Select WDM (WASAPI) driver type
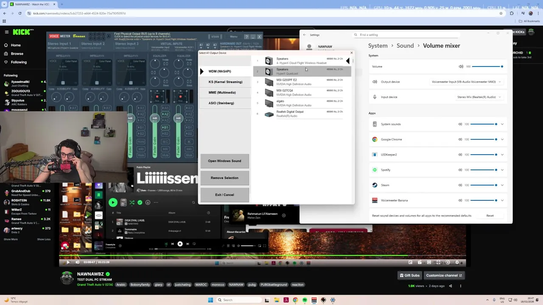 (225, 71)
